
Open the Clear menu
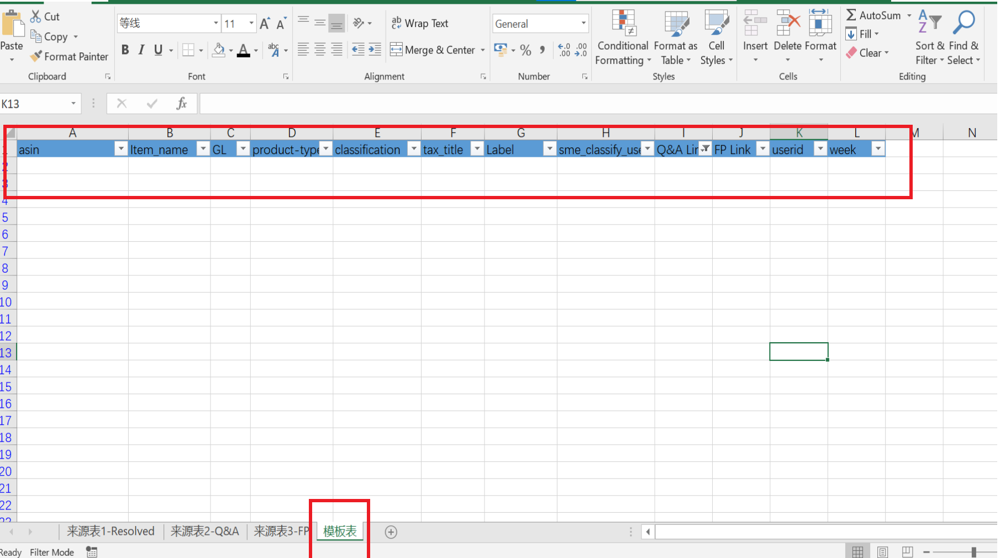coord(866,53)
